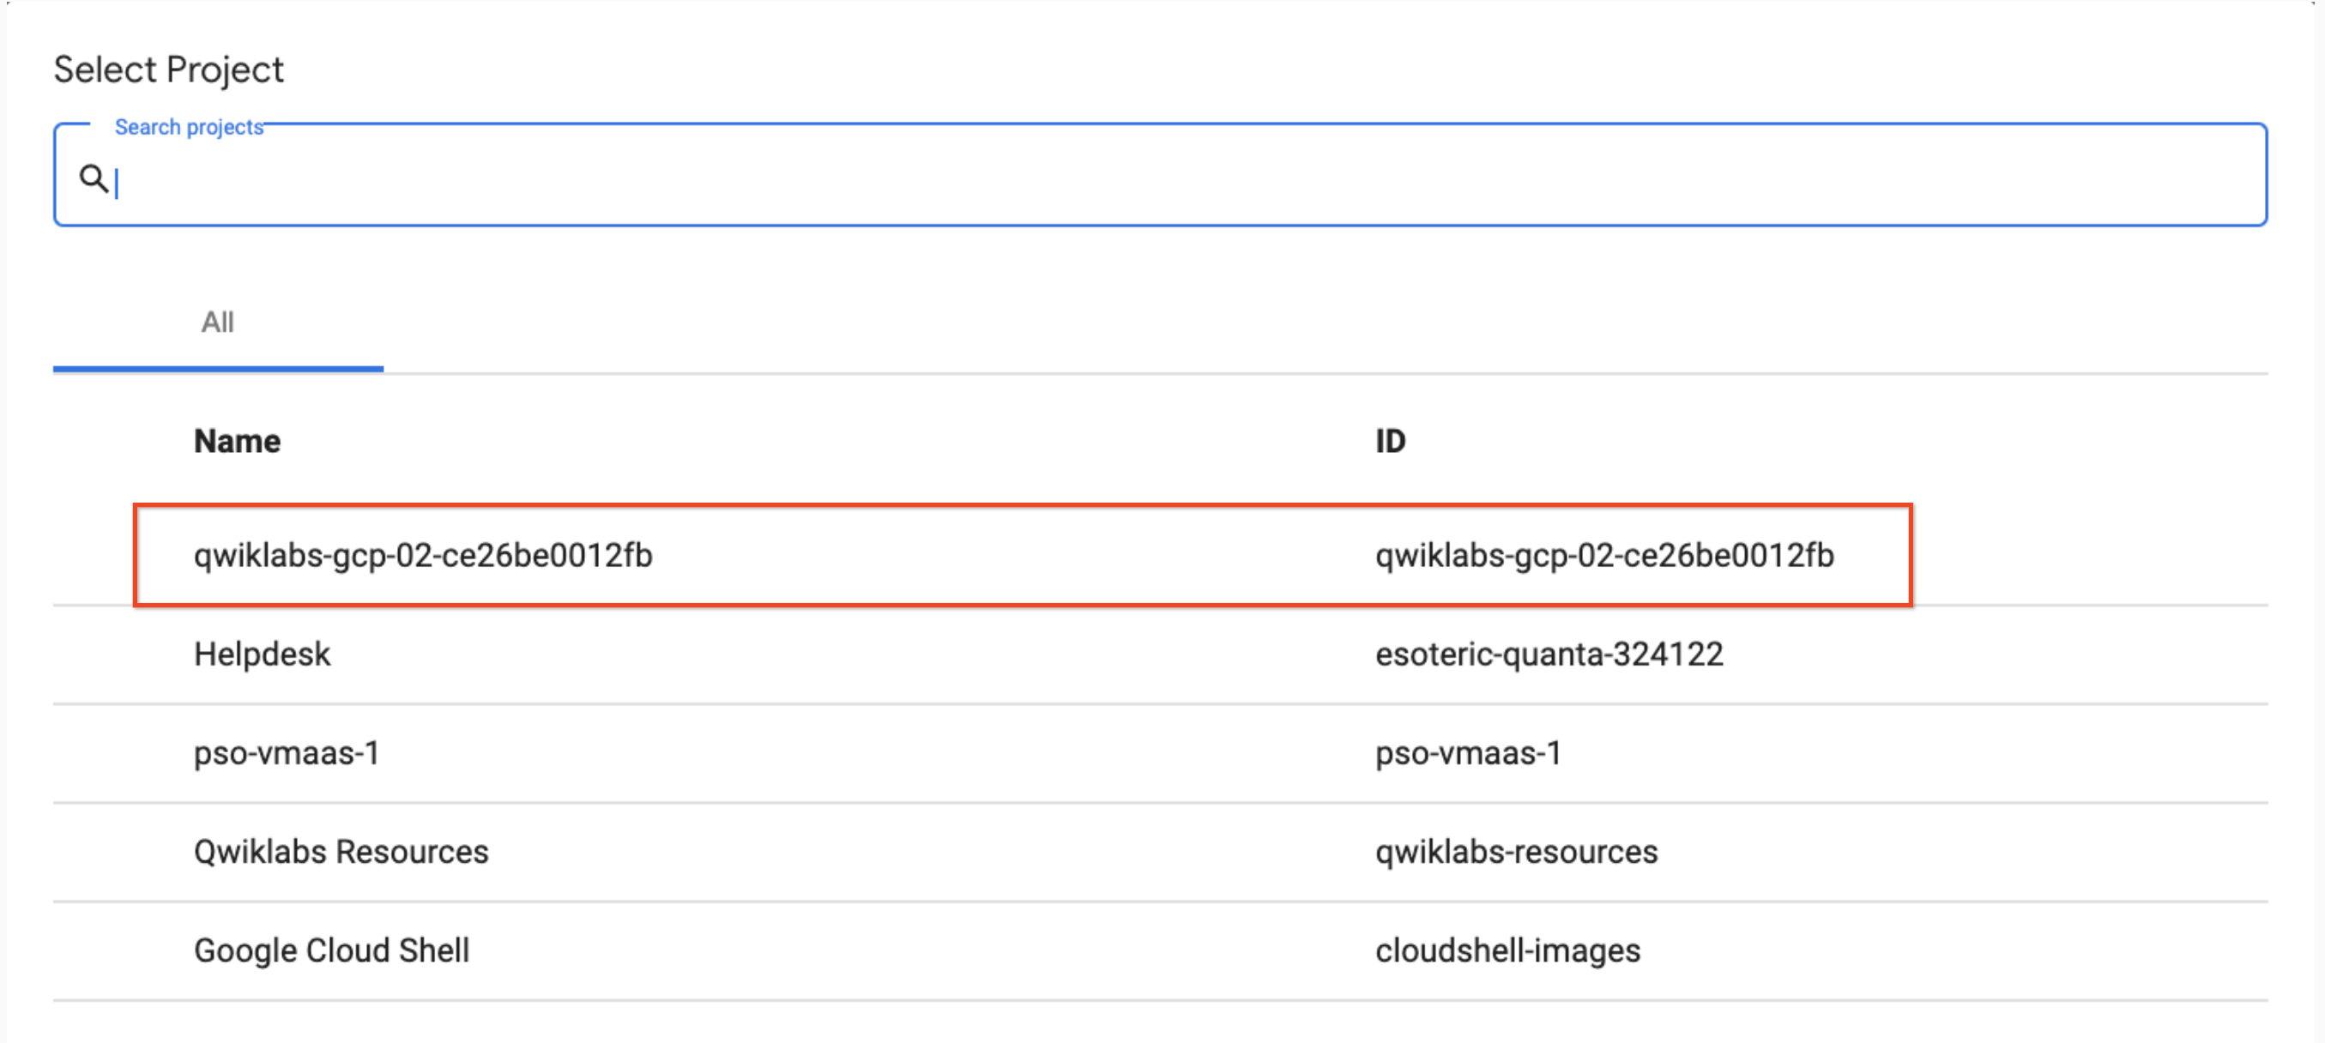Switch to the All tab
2325x1043 pixels.
click(x=216, y=323)
